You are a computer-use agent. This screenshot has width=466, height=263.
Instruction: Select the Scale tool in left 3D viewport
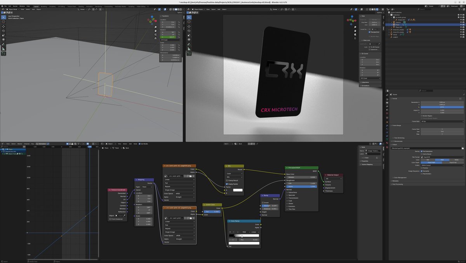tap(3, 35)
